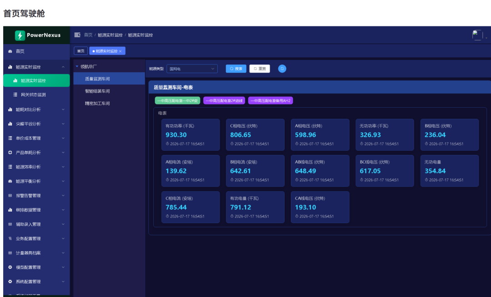Screen dimensions: 491x297
Task: Click the 首页 breadcrumb link
Action: pyautogui.click(x=88, y=35)
